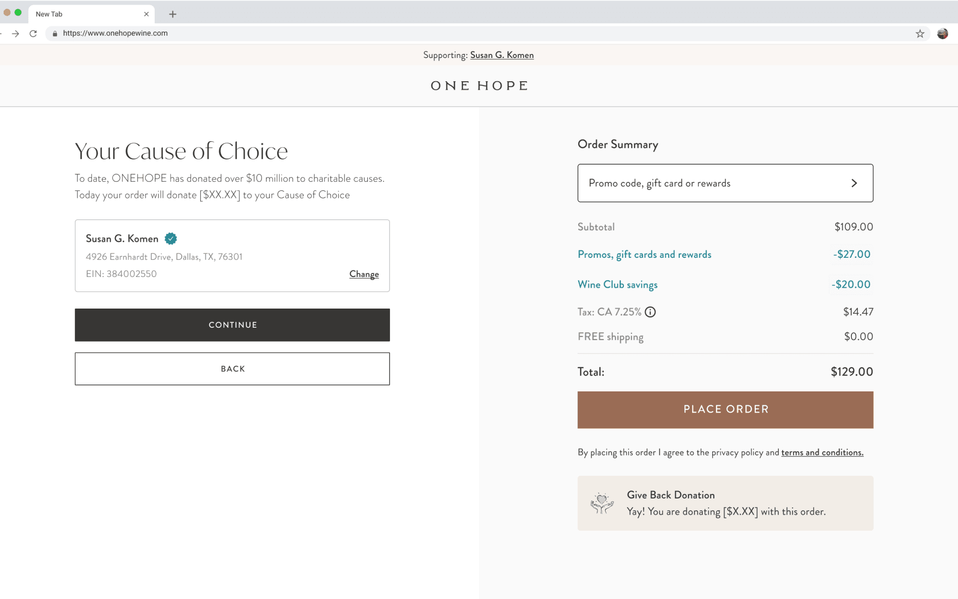
Task: Click the browser reload icon
Action: coord(33,34)
